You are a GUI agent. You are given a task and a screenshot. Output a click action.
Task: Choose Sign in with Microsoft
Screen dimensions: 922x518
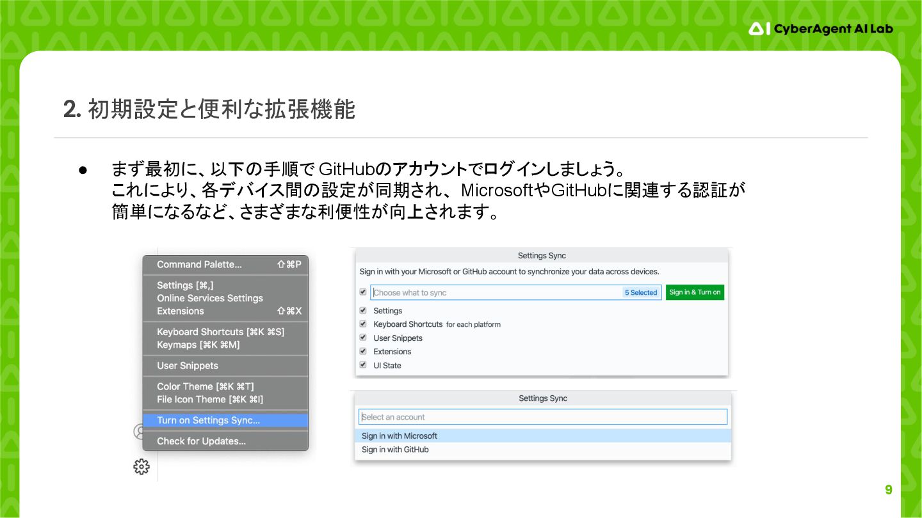[x=543, y=436]
